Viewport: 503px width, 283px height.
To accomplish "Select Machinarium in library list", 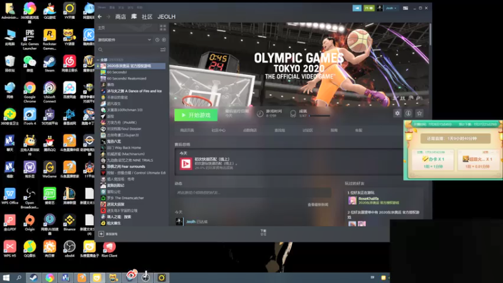I will 126,153.
